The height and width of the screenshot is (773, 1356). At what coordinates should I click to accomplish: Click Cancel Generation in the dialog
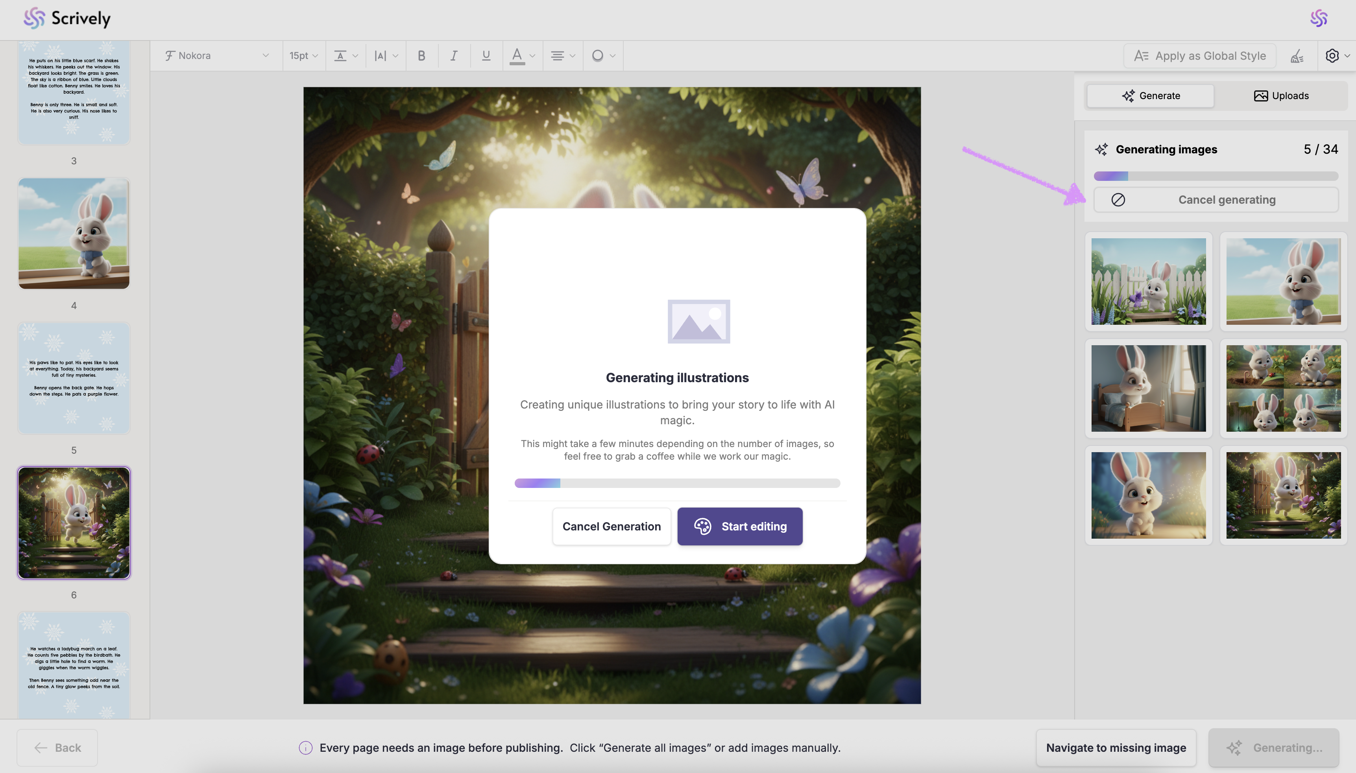click(611, 526)
